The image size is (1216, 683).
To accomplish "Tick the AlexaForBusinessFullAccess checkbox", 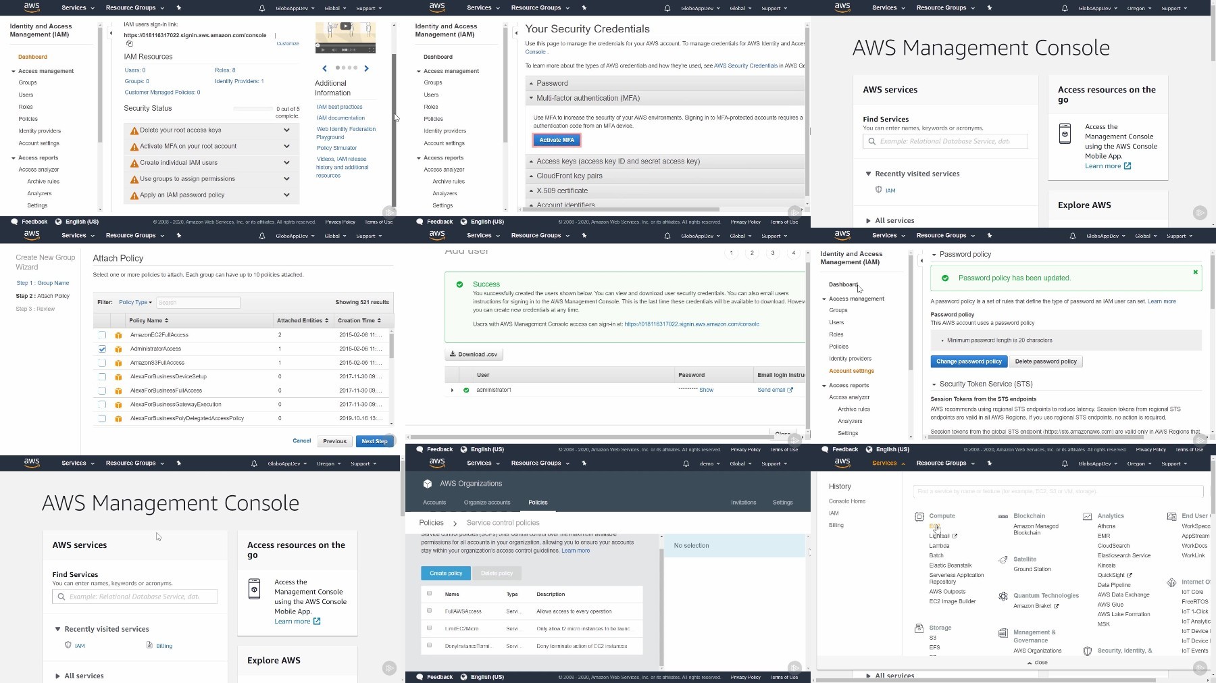I will point(102,391).
